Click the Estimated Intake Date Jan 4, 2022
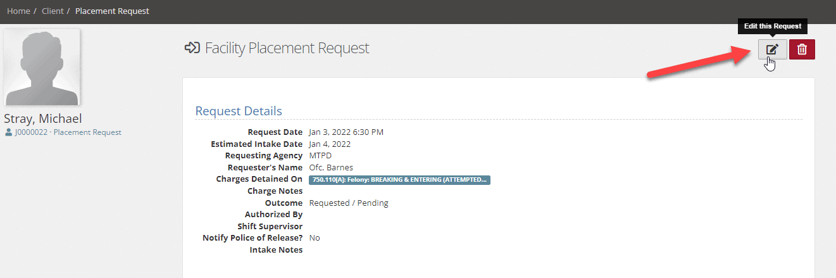The width and height of the screenshot is (836, 278). (x=330, y=144)
